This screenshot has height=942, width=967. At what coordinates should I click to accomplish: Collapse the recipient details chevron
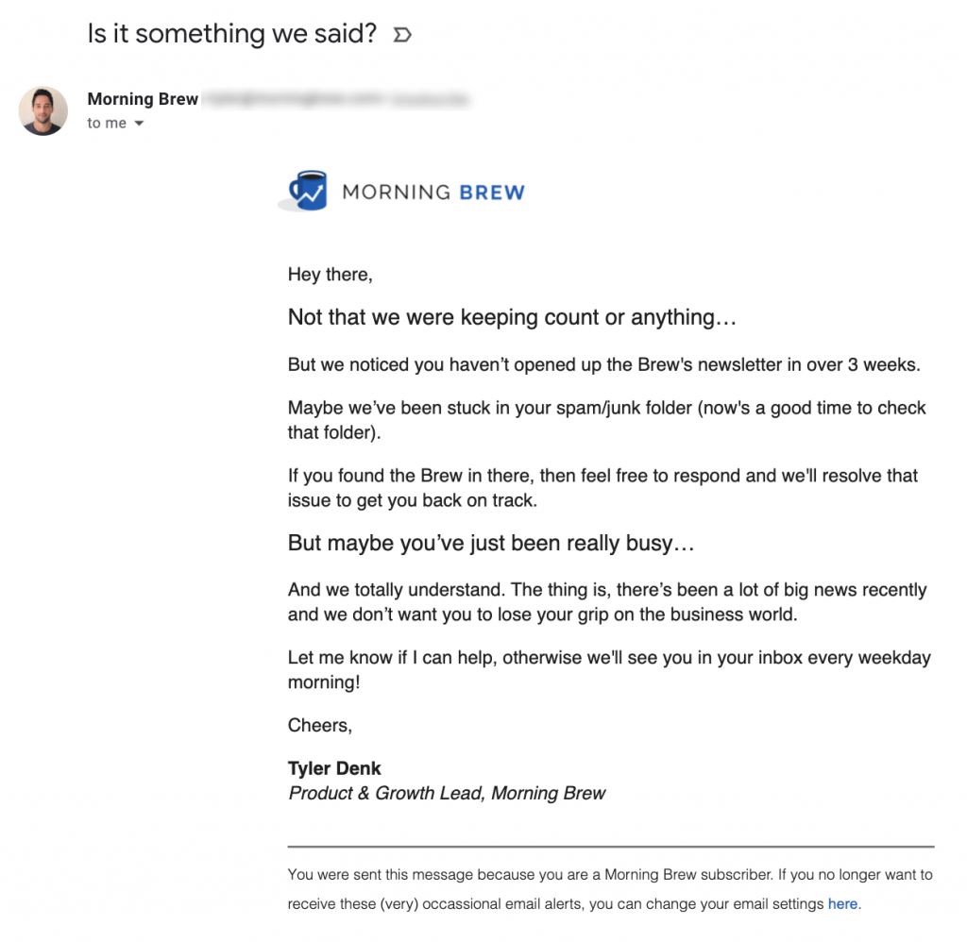click(140, 123)
